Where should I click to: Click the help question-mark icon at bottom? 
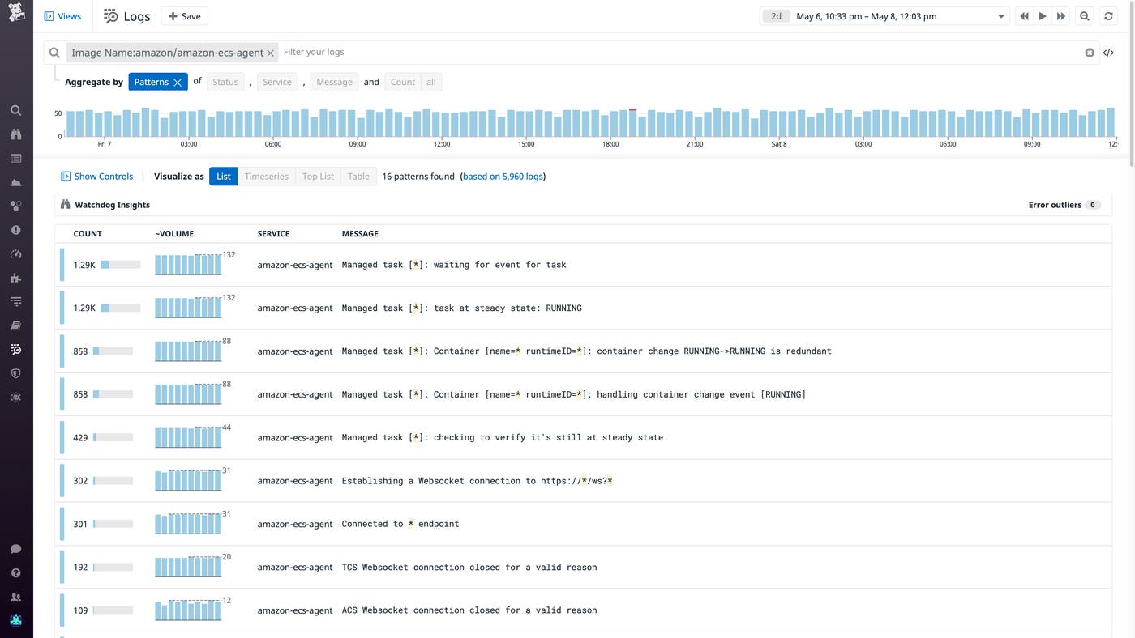click(x=15, y=572)
